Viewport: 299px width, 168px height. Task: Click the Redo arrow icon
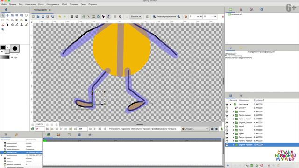(64, 17)
